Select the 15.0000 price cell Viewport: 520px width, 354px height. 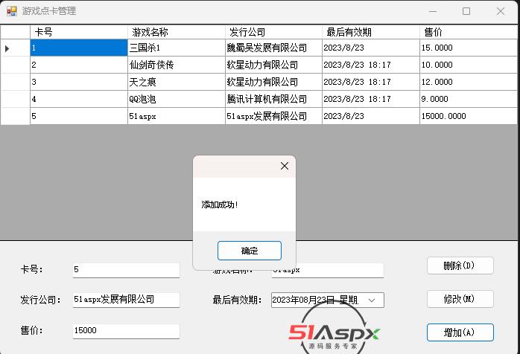click(469, 48)
